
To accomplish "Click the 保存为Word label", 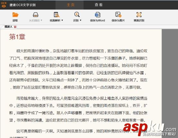I will point(98,20).
